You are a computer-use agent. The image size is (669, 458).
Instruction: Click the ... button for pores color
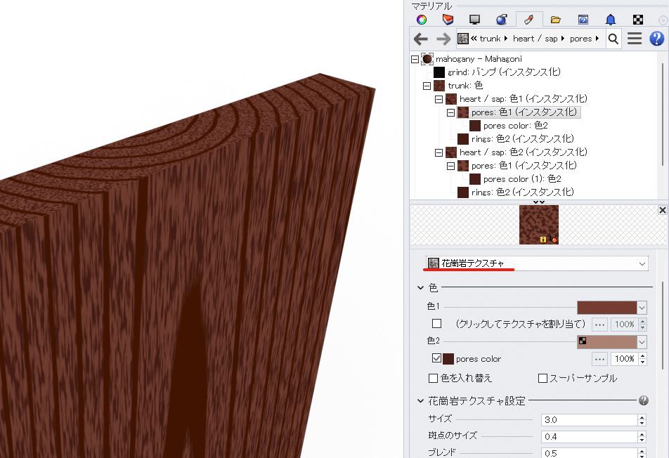[x=599, y=359]
